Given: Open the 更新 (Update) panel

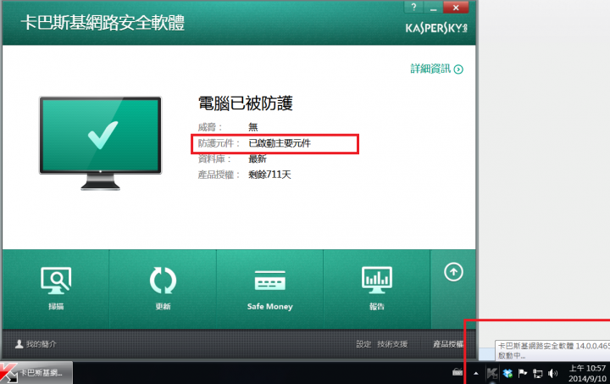Looking at the screenshot, I should pyautogui.click(x=163, y=289).
